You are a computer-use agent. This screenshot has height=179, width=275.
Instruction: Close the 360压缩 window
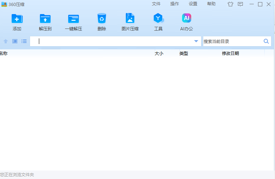269,4
